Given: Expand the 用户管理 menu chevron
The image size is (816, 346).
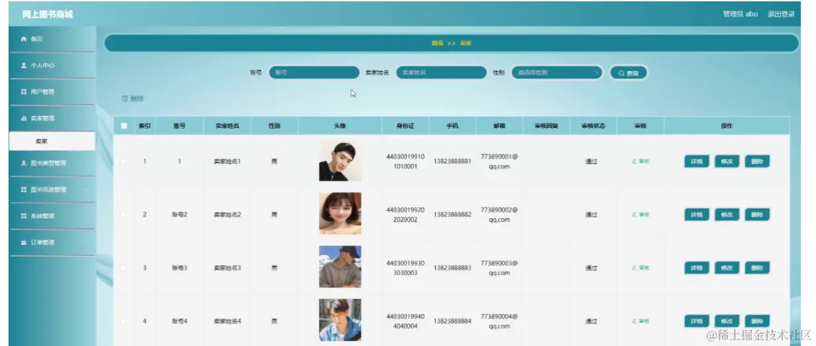Looking at the screenshot, I should click(x=88, y=92).
